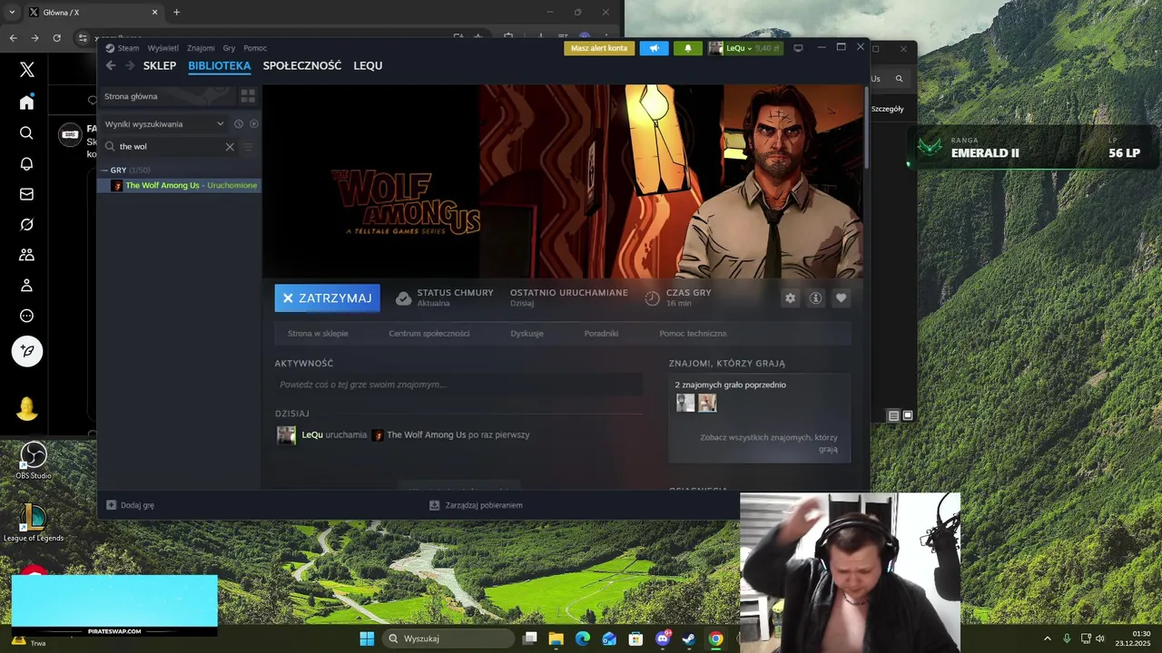
Task: Open File Explorer from the taskbar
Action: coord(556,638)
